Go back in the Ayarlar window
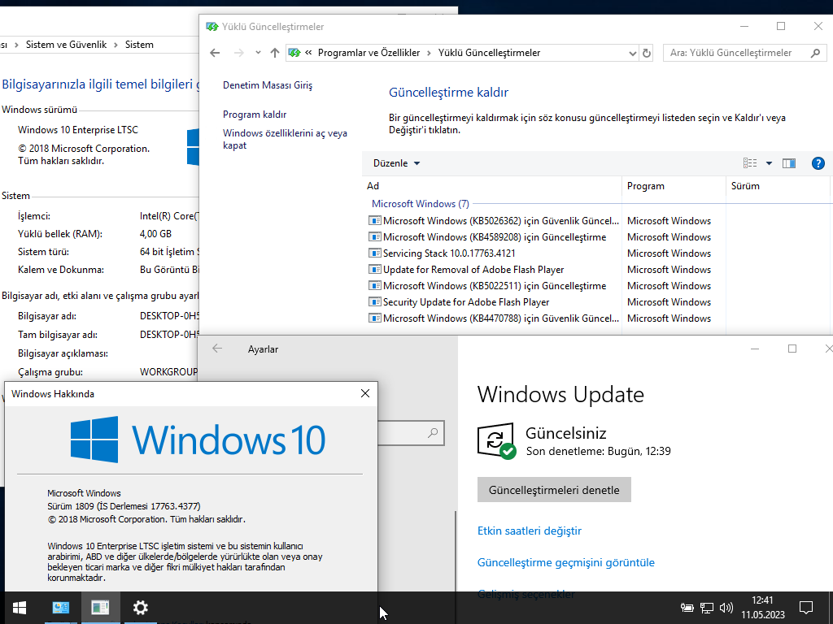The height and width of the screenshot is (624, 833). tap(216, 349)
